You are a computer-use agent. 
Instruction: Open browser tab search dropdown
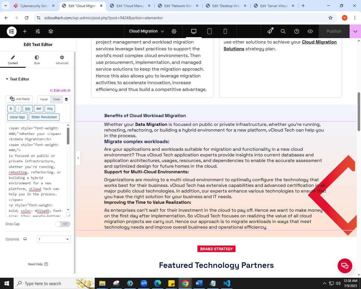tap(5, 6)
